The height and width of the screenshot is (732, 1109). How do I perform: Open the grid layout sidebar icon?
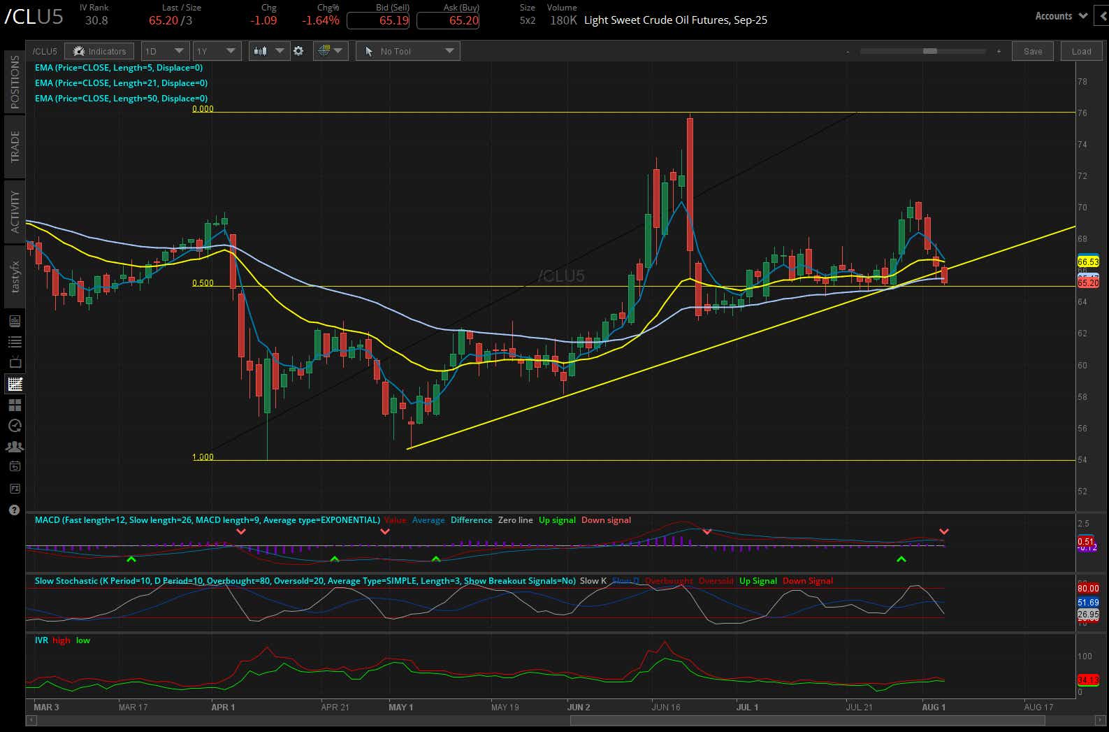click(x=15, y=405)
